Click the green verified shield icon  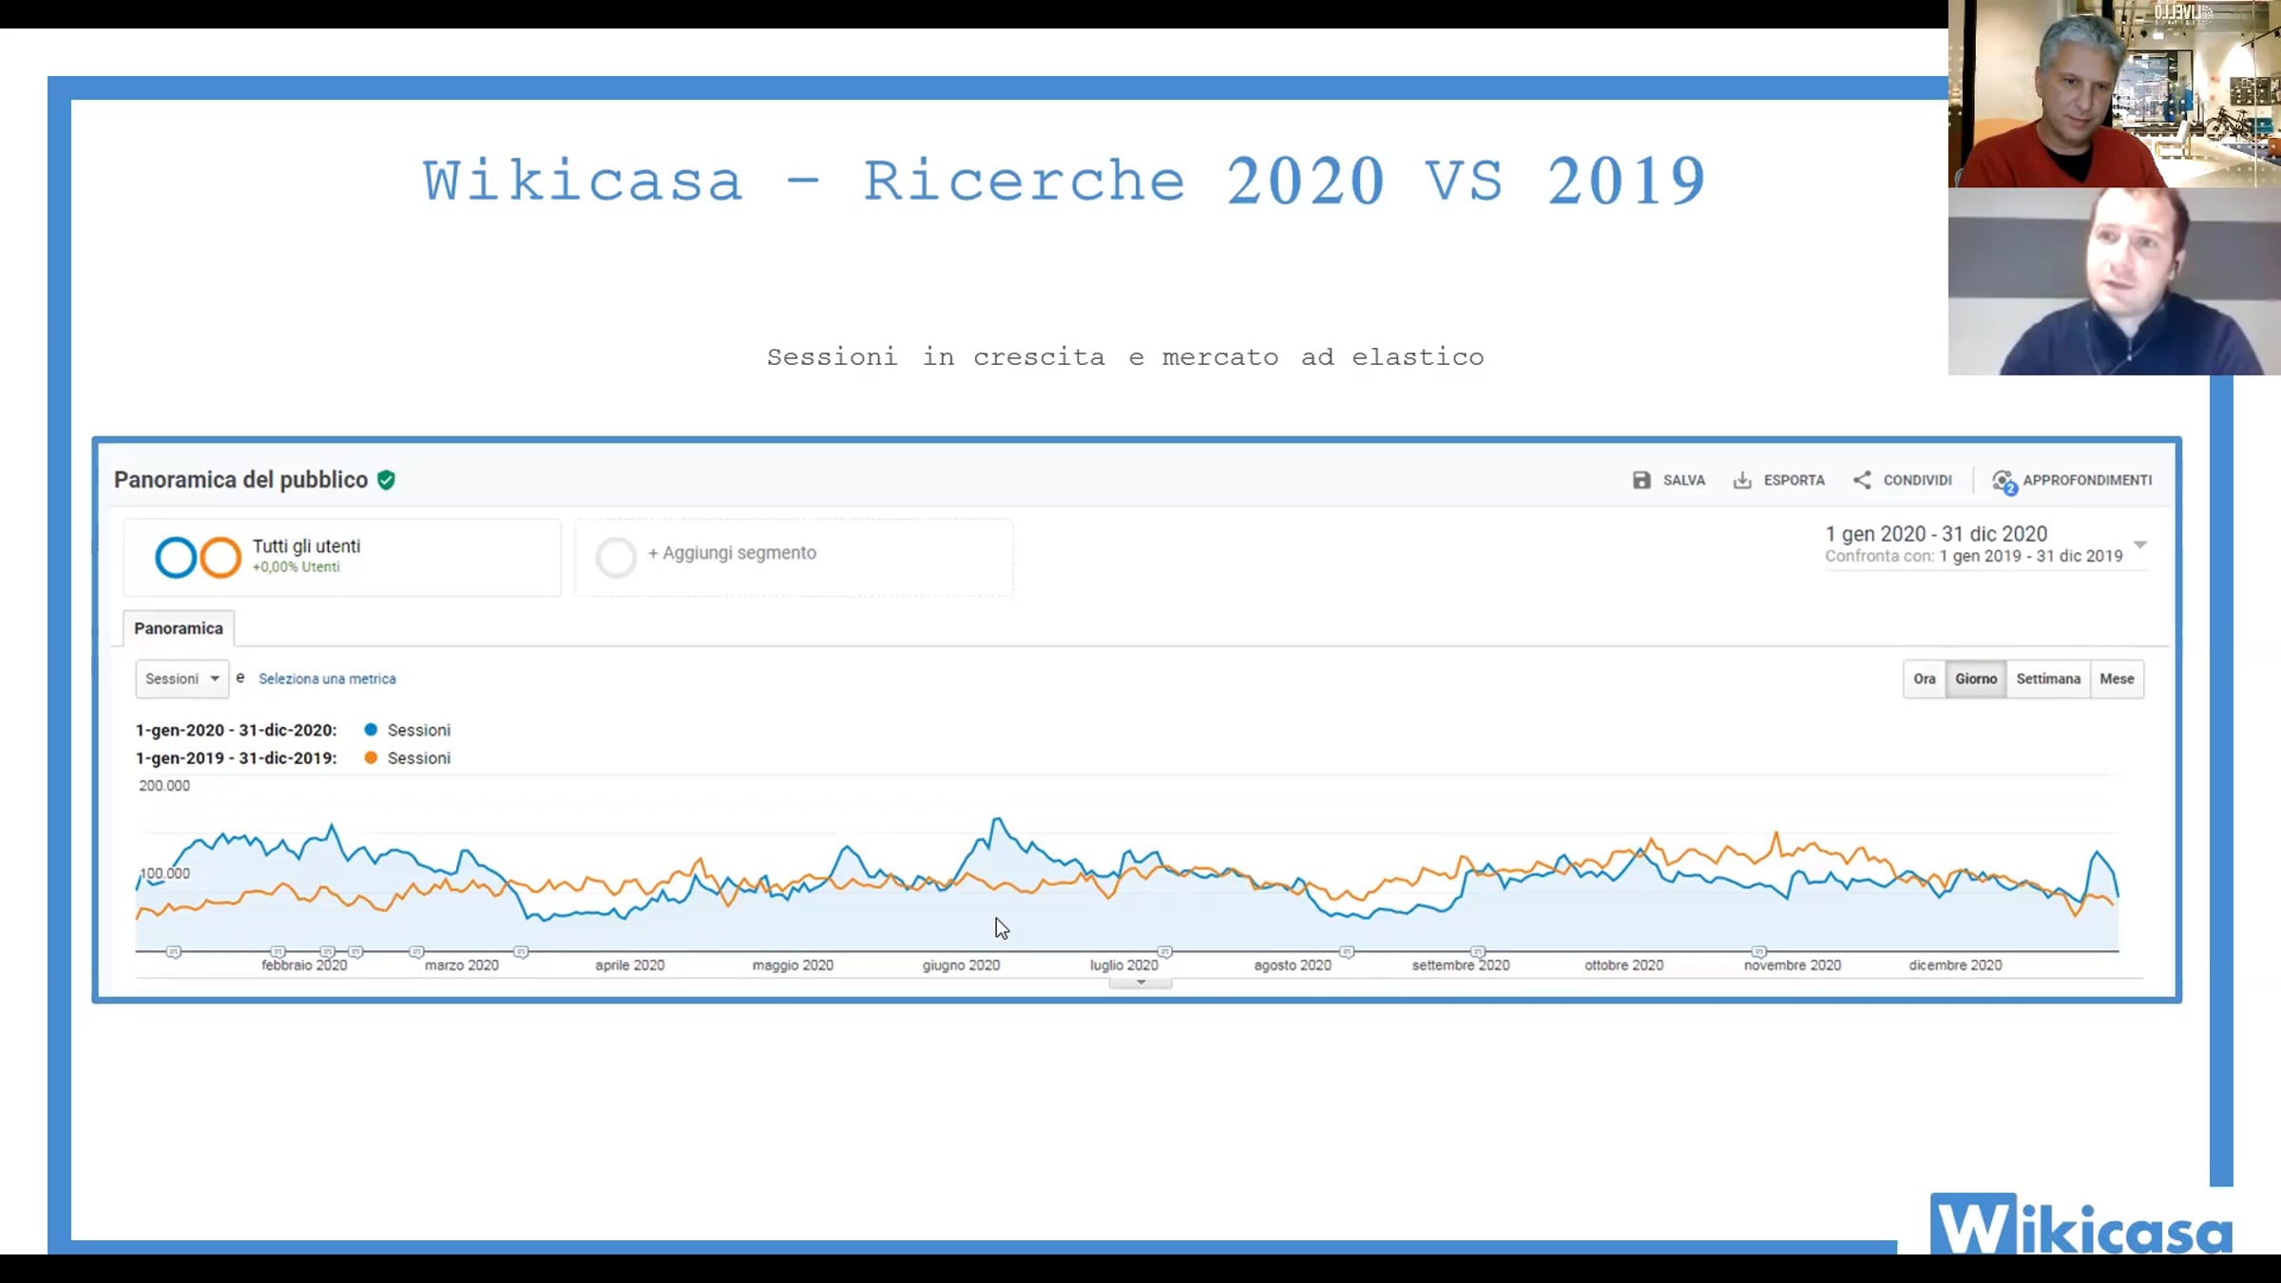[x=386, y=480]
